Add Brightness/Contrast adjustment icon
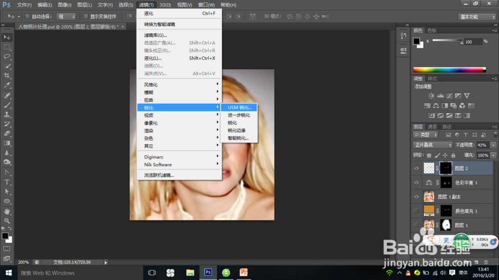This screenshot has height=280, width=499. point(431,96)
